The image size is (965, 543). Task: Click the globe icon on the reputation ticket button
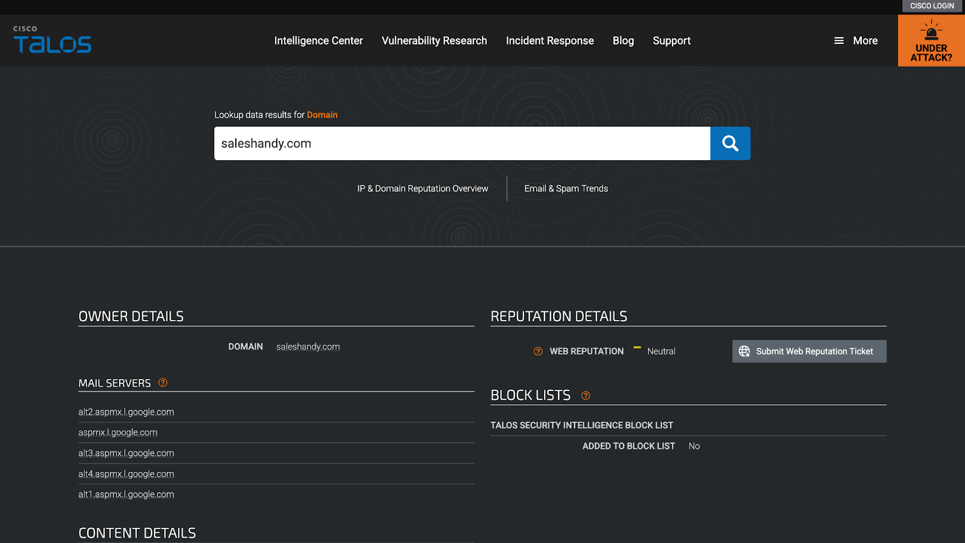pyautogui.click(x=744, y=351)
